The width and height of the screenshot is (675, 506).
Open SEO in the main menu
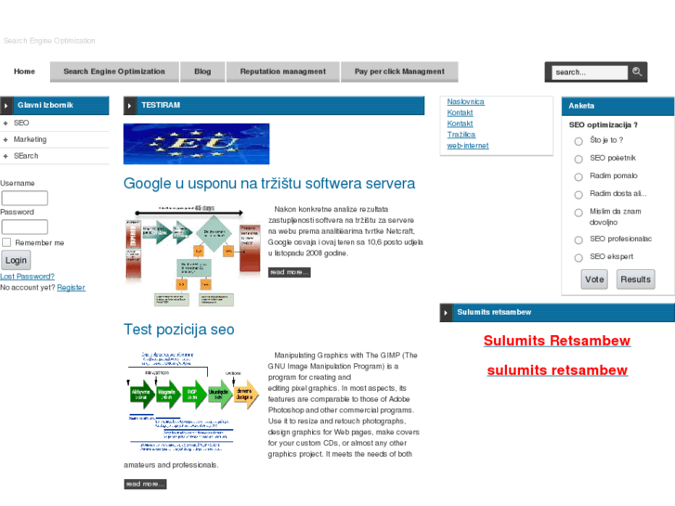pos(21,123)
